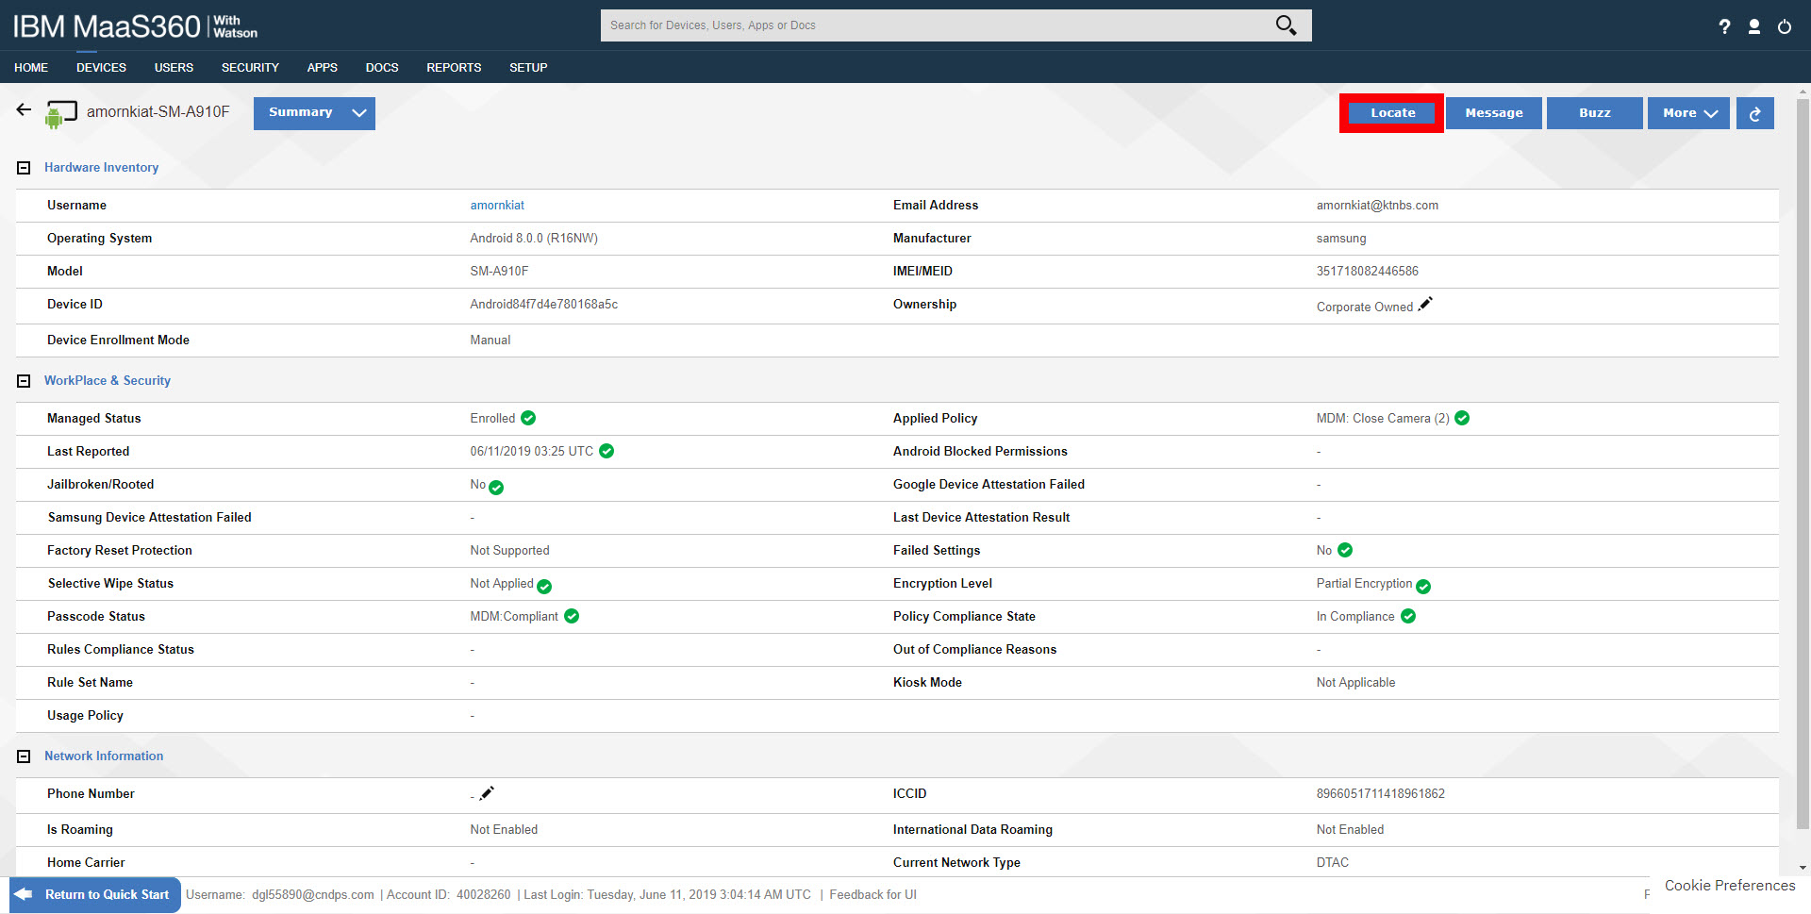This screenshot has height=914, width=1811.
Task: Open the WorkPlace & Security link
Action: [x=108, y=381]
